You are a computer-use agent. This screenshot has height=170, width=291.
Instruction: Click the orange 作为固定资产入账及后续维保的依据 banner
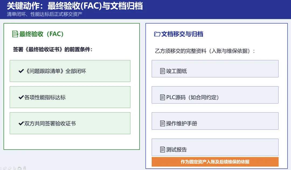(215, 162)
